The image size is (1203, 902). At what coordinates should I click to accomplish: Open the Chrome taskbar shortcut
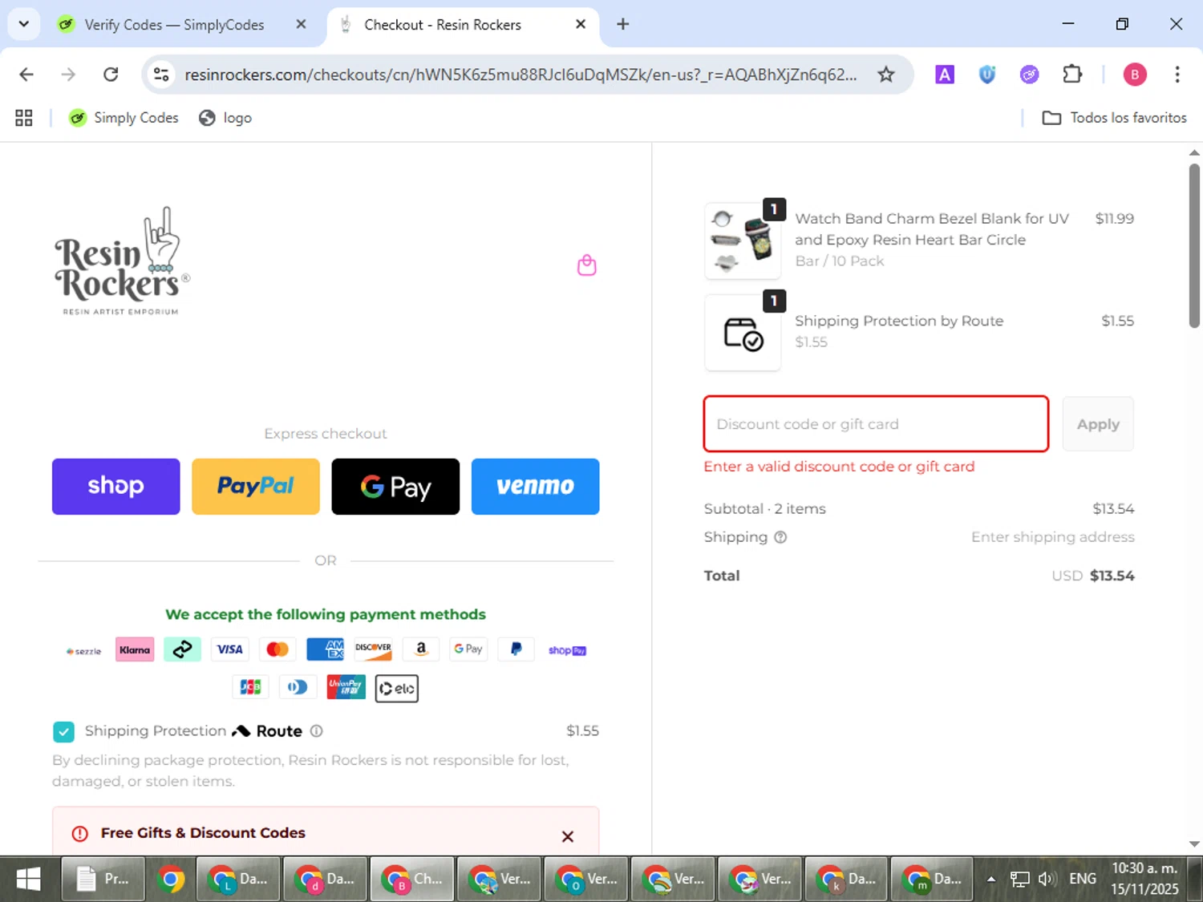pyautogui.click(x=170, y=880)
